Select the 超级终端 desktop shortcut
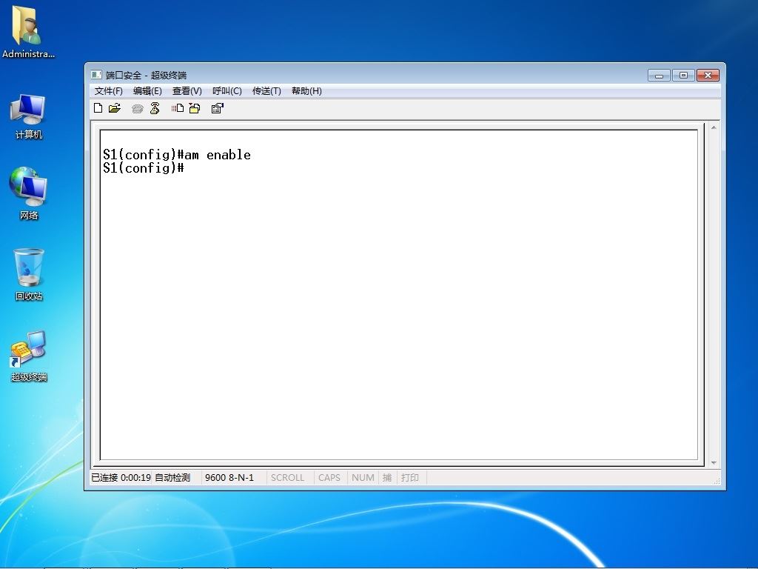758x569 pixels. click(29, 356)
